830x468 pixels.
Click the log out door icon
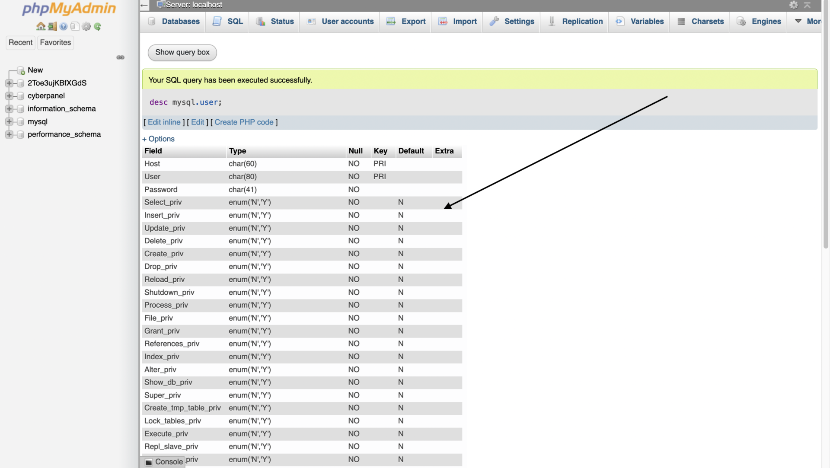coord(52,26)
